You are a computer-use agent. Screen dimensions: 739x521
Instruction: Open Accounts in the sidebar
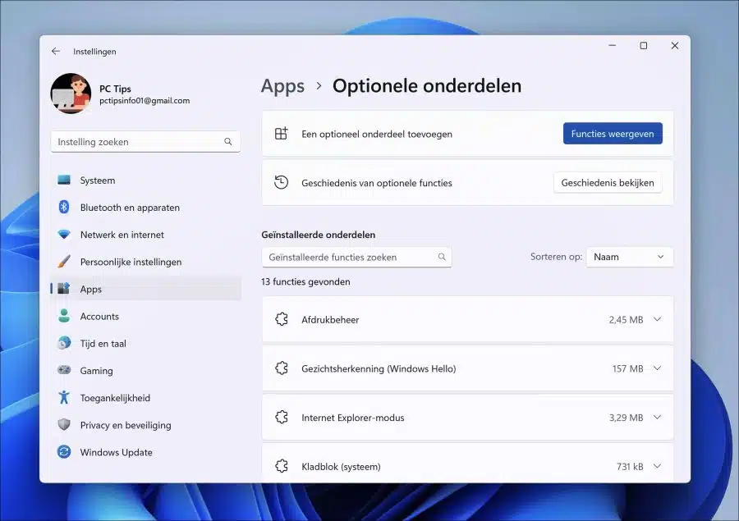(x=145, y=316)
